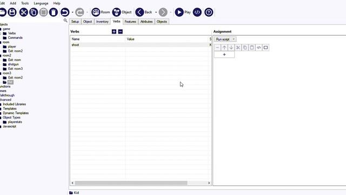Screen dimensions: 346x195
Task: Open code view toolbar icon
Action: point(197,12)
